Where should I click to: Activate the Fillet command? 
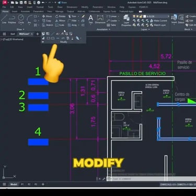tap(72, 20)
